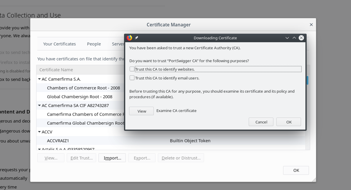Image resolution: width=351 pixels, height=190 pixels.
Task: Cancel the certificate download dialog
Action: click(x=261, y=122)
